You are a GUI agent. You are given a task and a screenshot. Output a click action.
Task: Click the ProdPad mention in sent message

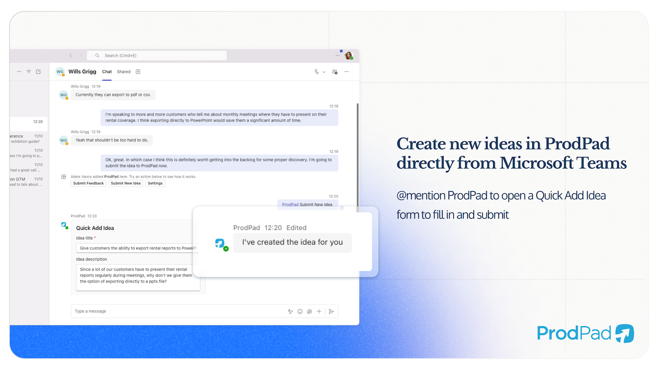tap(290, 204)
